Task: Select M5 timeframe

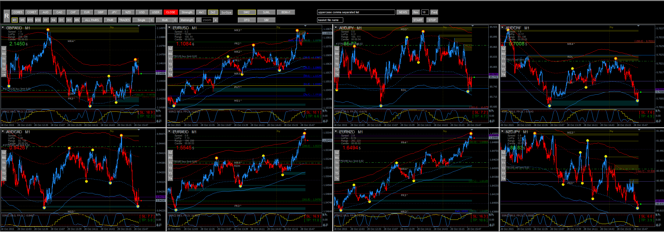Action: click(x=22, y=20)
